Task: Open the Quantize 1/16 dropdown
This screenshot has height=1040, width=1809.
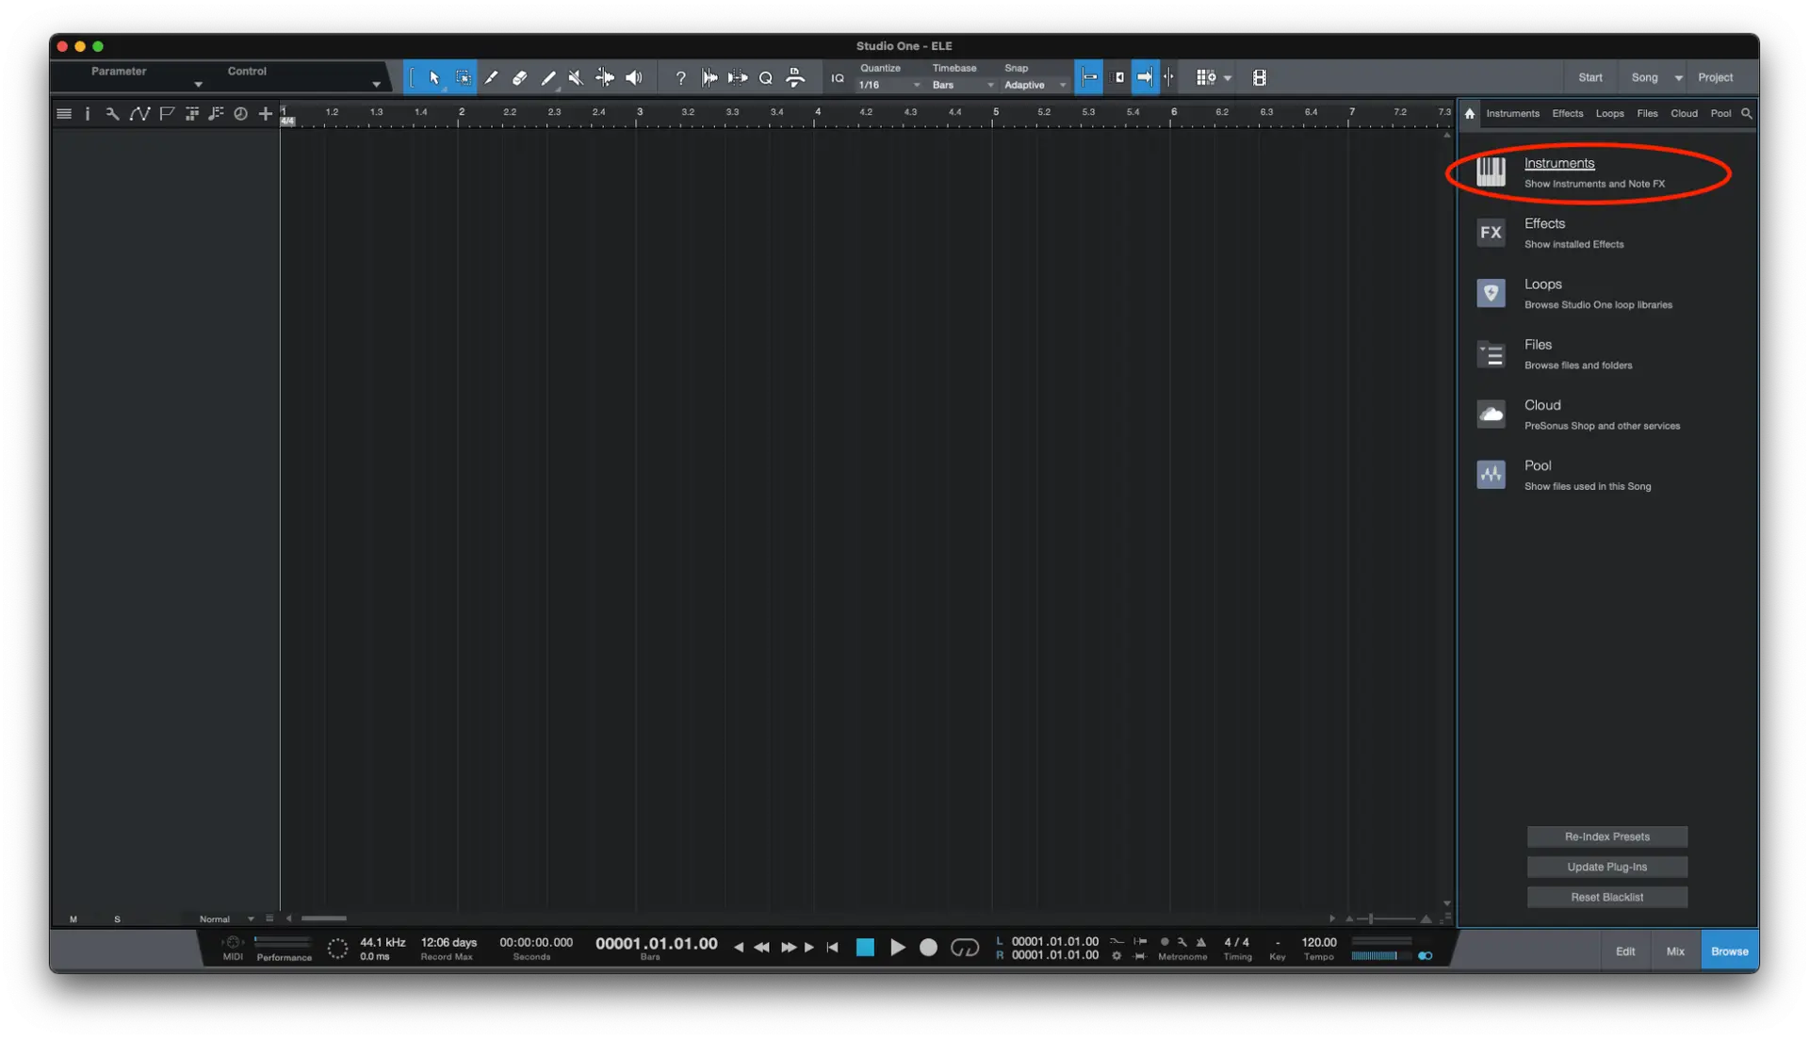Action: pos(888,86)
